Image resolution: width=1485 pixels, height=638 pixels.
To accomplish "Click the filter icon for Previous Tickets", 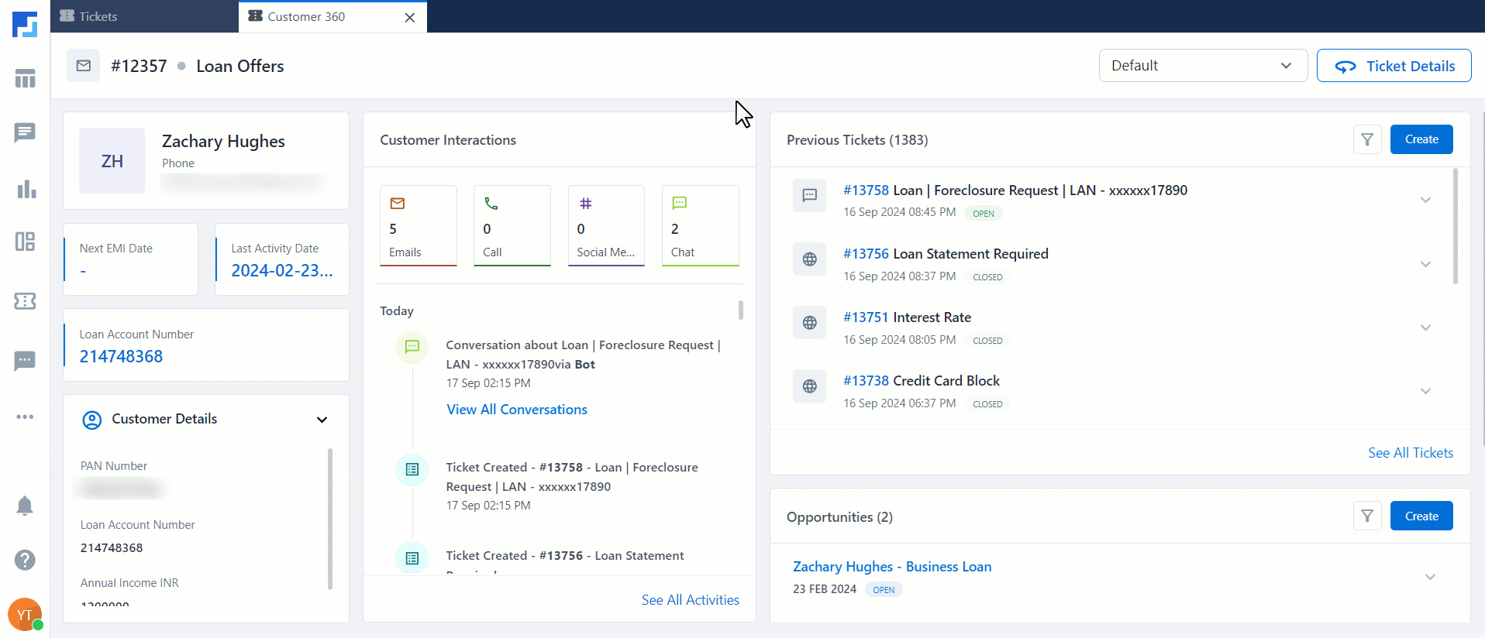I will (1367, 139).
